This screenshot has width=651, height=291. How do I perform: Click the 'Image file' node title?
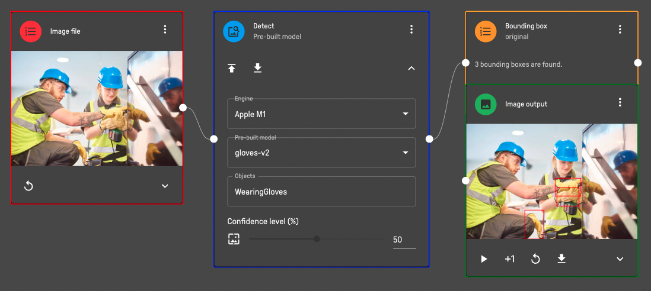(65, 31)
